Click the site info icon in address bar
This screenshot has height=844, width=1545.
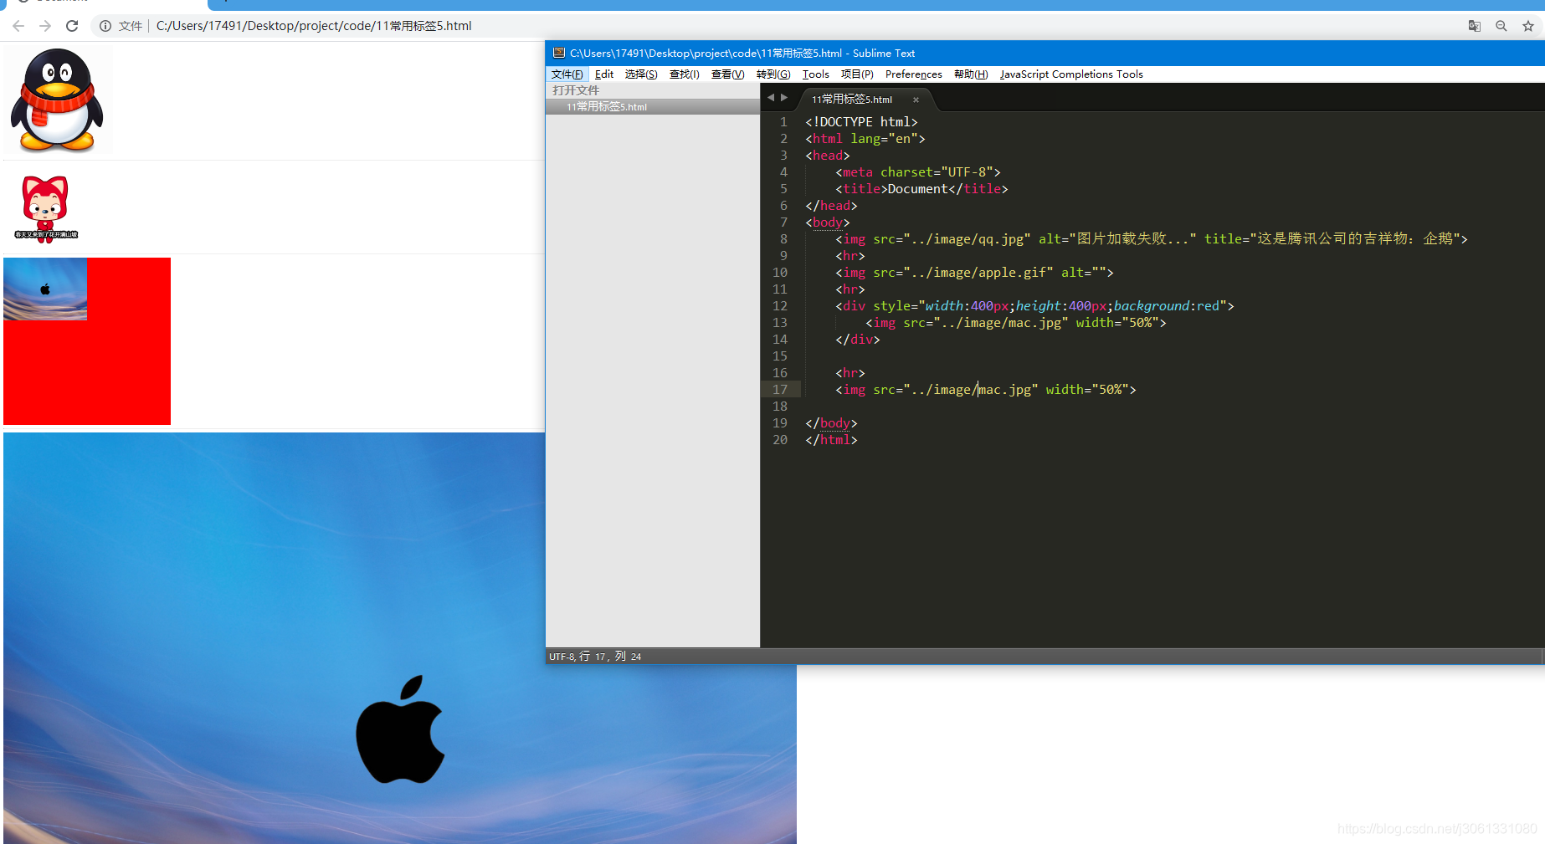point(105,26)
